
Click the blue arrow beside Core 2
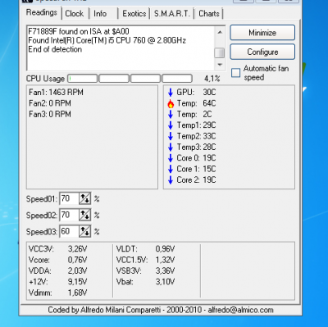point(171,179)
